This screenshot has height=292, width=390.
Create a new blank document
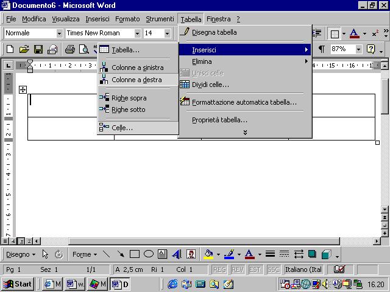pyautogui.click(x=10, y=49)
